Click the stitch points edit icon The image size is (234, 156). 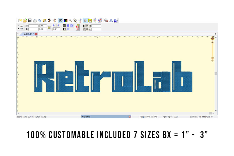tap(100, 20)
